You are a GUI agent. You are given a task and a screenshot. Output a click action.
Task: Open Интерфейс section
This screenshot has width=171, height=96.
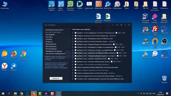point(50,35)
